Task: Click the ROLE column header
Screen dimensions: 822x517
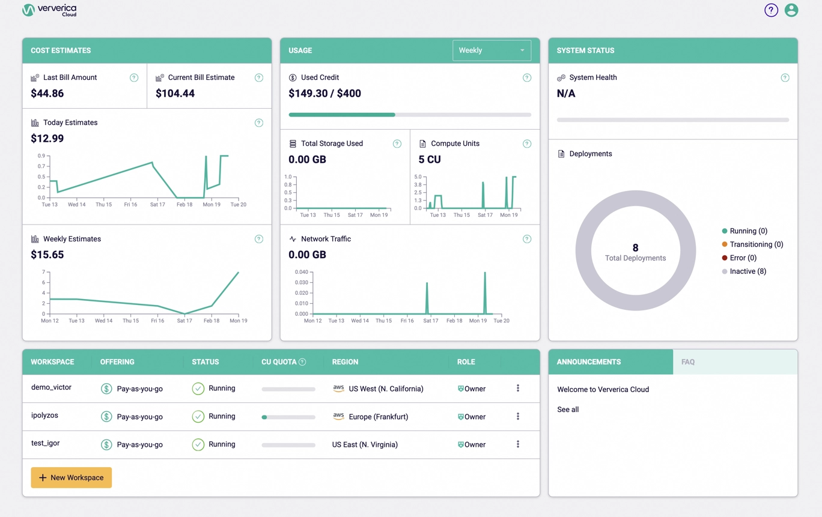Action: pos(466,362)
